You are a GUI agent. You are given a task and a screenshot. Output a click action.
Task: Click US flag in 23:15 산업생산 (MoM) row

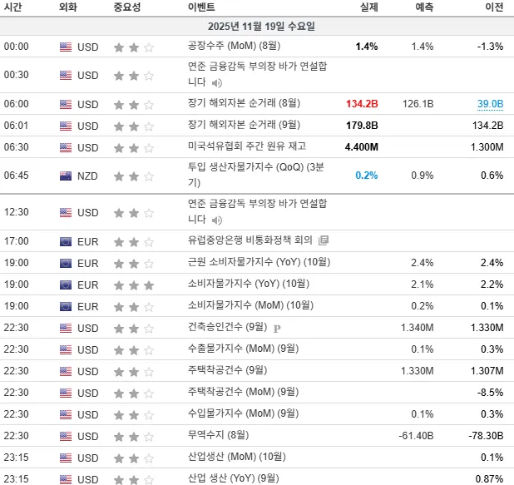tap(66, 458)
